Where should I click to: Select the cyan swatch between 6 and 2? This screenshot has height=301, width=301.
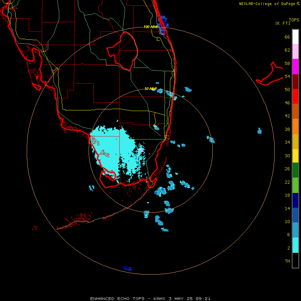[x=295, y=245]
